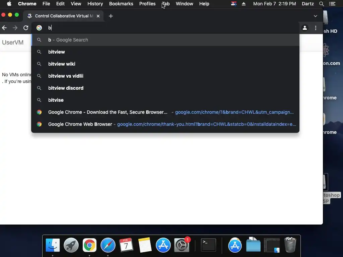Viewport: 343px width, 257px height.
Task: Open the Chrome application menu
Action: click(x=27, y=4)
